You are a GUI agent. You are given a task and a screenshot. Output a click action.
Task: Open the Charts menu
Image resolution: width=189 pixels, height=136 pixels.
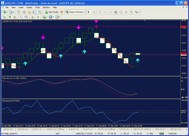click(29, 8)
